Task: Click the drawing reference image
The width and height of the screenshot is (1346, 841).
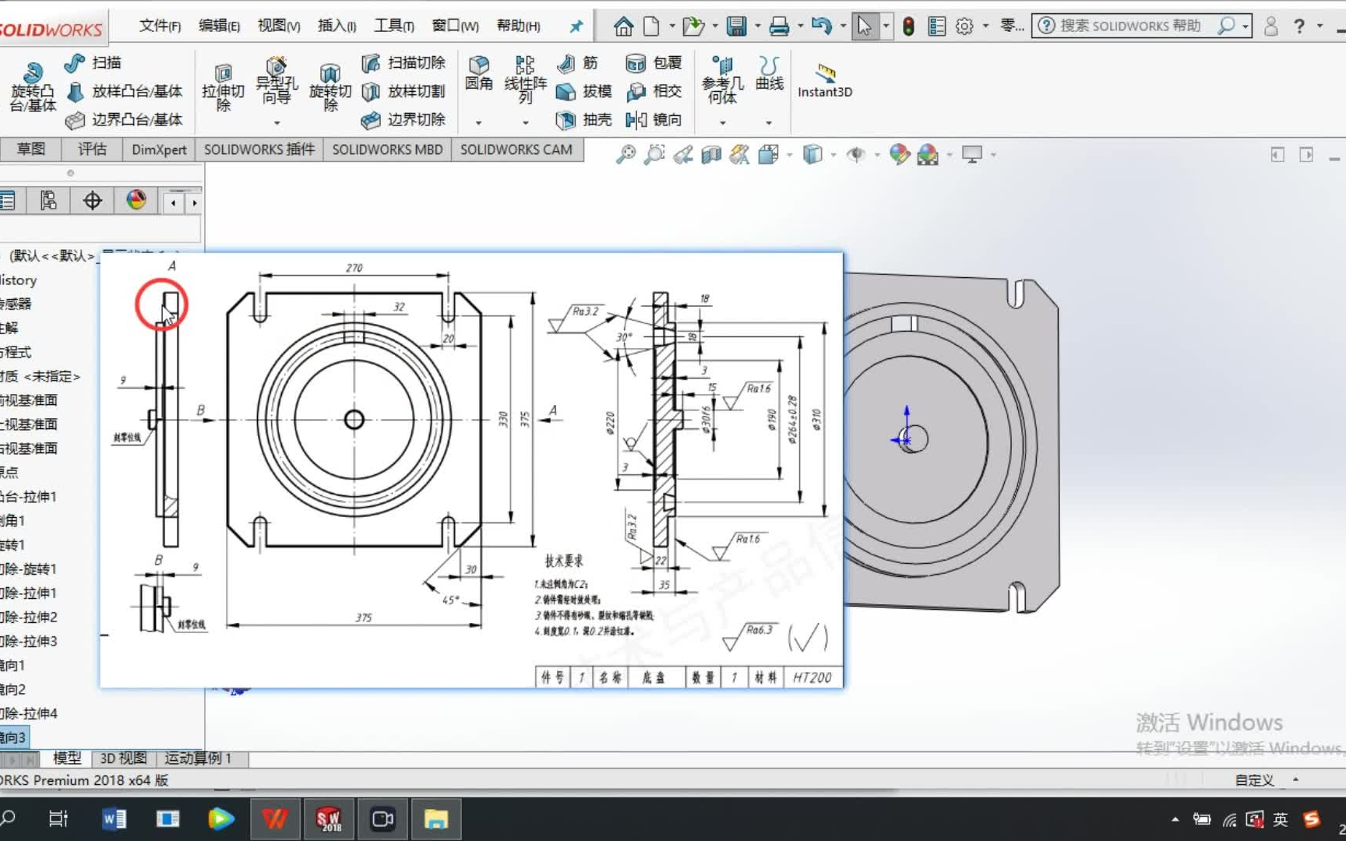Action: pos(471,470)
